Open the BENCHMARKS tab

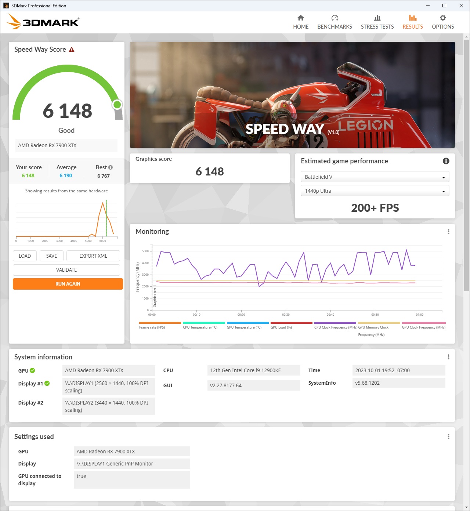(x=335, y=22)
